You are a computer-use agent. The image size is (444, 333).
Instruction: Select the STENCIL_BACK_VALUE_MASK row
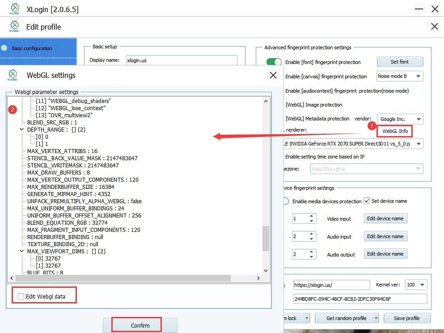click(82, 158)
